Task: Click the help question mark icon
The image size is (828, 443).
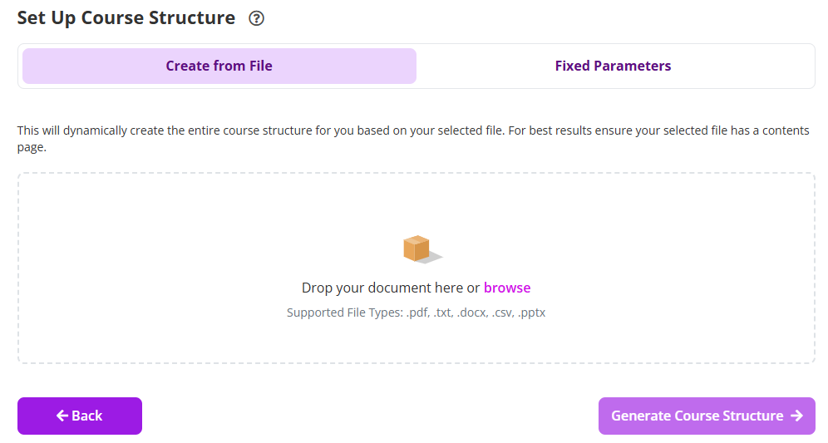Action: (257, 18)
